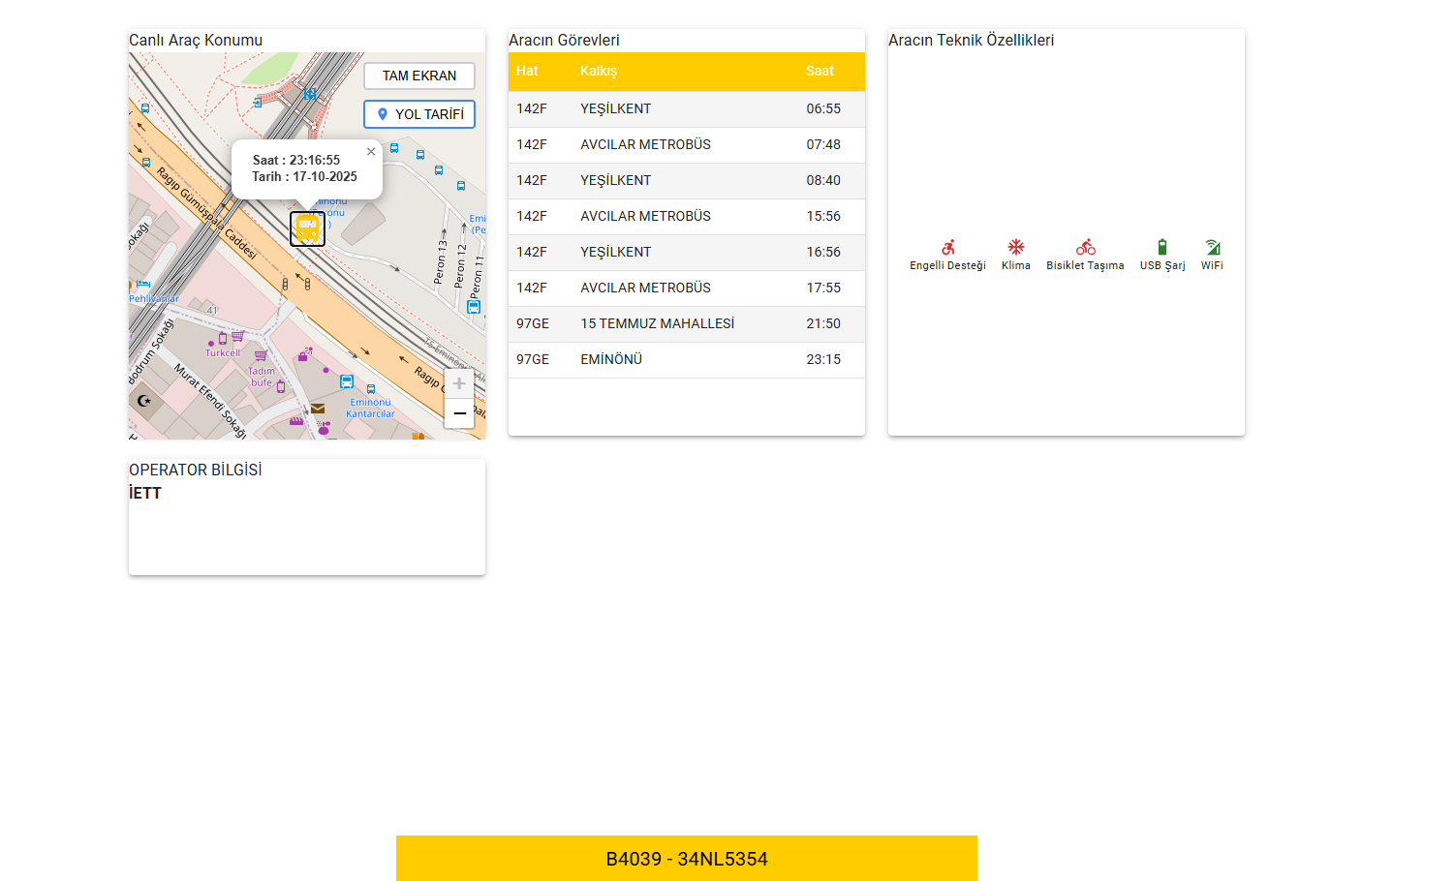Click the Bisiklet Taşıma bicycle icon
This screenshot has height=881, width=1456.
(x=1085, y=248)
